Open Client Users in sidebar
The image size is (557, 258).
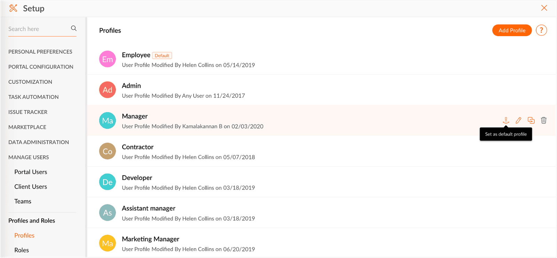pyautogui.click(x=31, y=187)
